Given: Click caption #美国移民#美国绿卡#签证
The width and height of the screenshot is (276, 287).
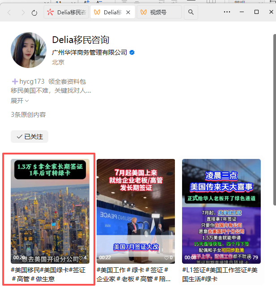Looking at the screenshot, I should coord(48,274).
